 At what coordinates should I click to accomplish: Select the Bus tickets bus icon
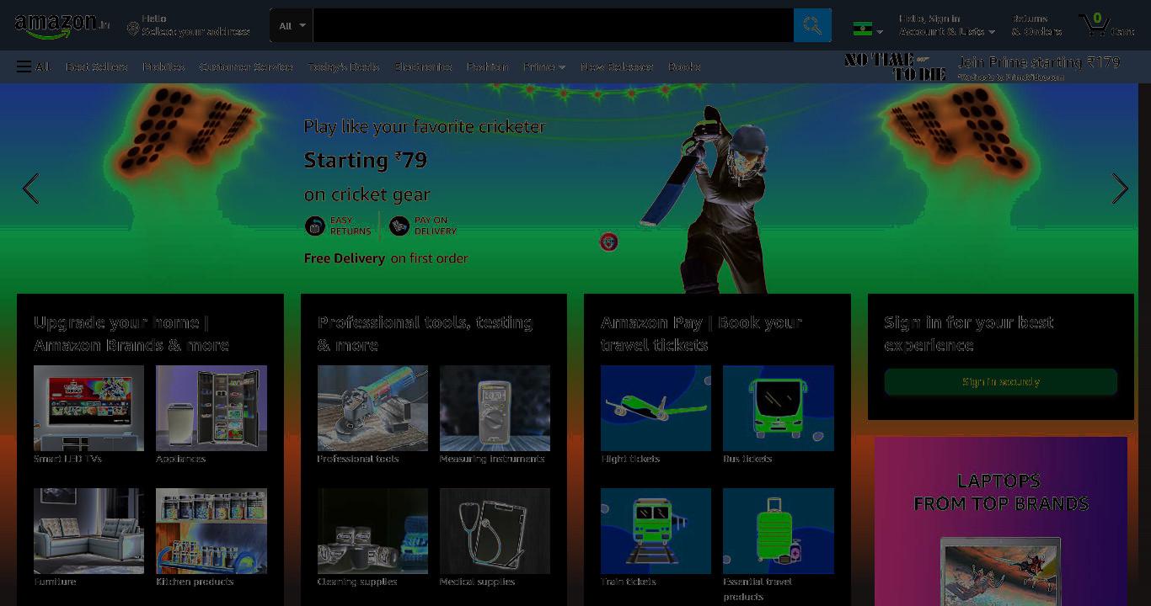(x=779, y=408)
